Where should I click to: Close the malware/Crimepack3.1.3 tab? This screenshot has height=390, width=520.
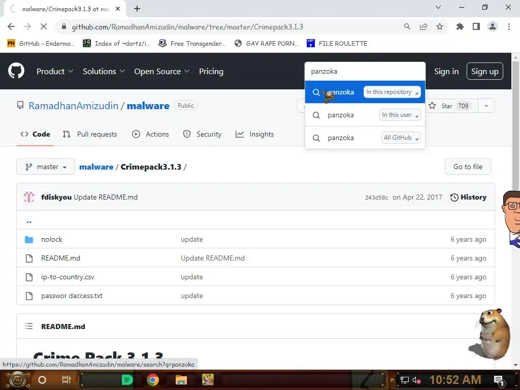[x=118, y=9]
